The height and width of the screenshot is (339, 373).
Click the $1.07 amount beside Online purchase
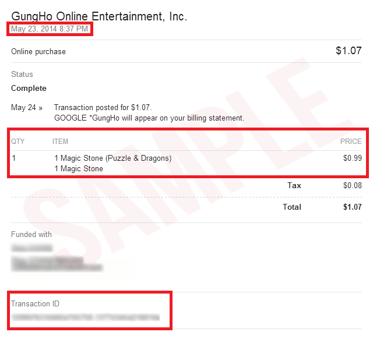click(349, 51)
